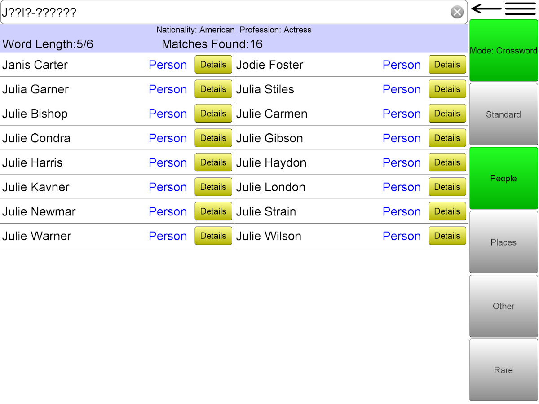Select the Julie Wilson result entry
The width and height of the screenshot is (539, 404).
[x=269, y=236]
